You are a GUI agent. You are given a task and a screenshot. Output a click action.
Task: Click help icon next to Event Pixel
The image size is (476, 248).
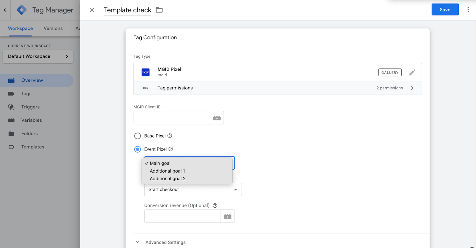[x=171, y=149]
